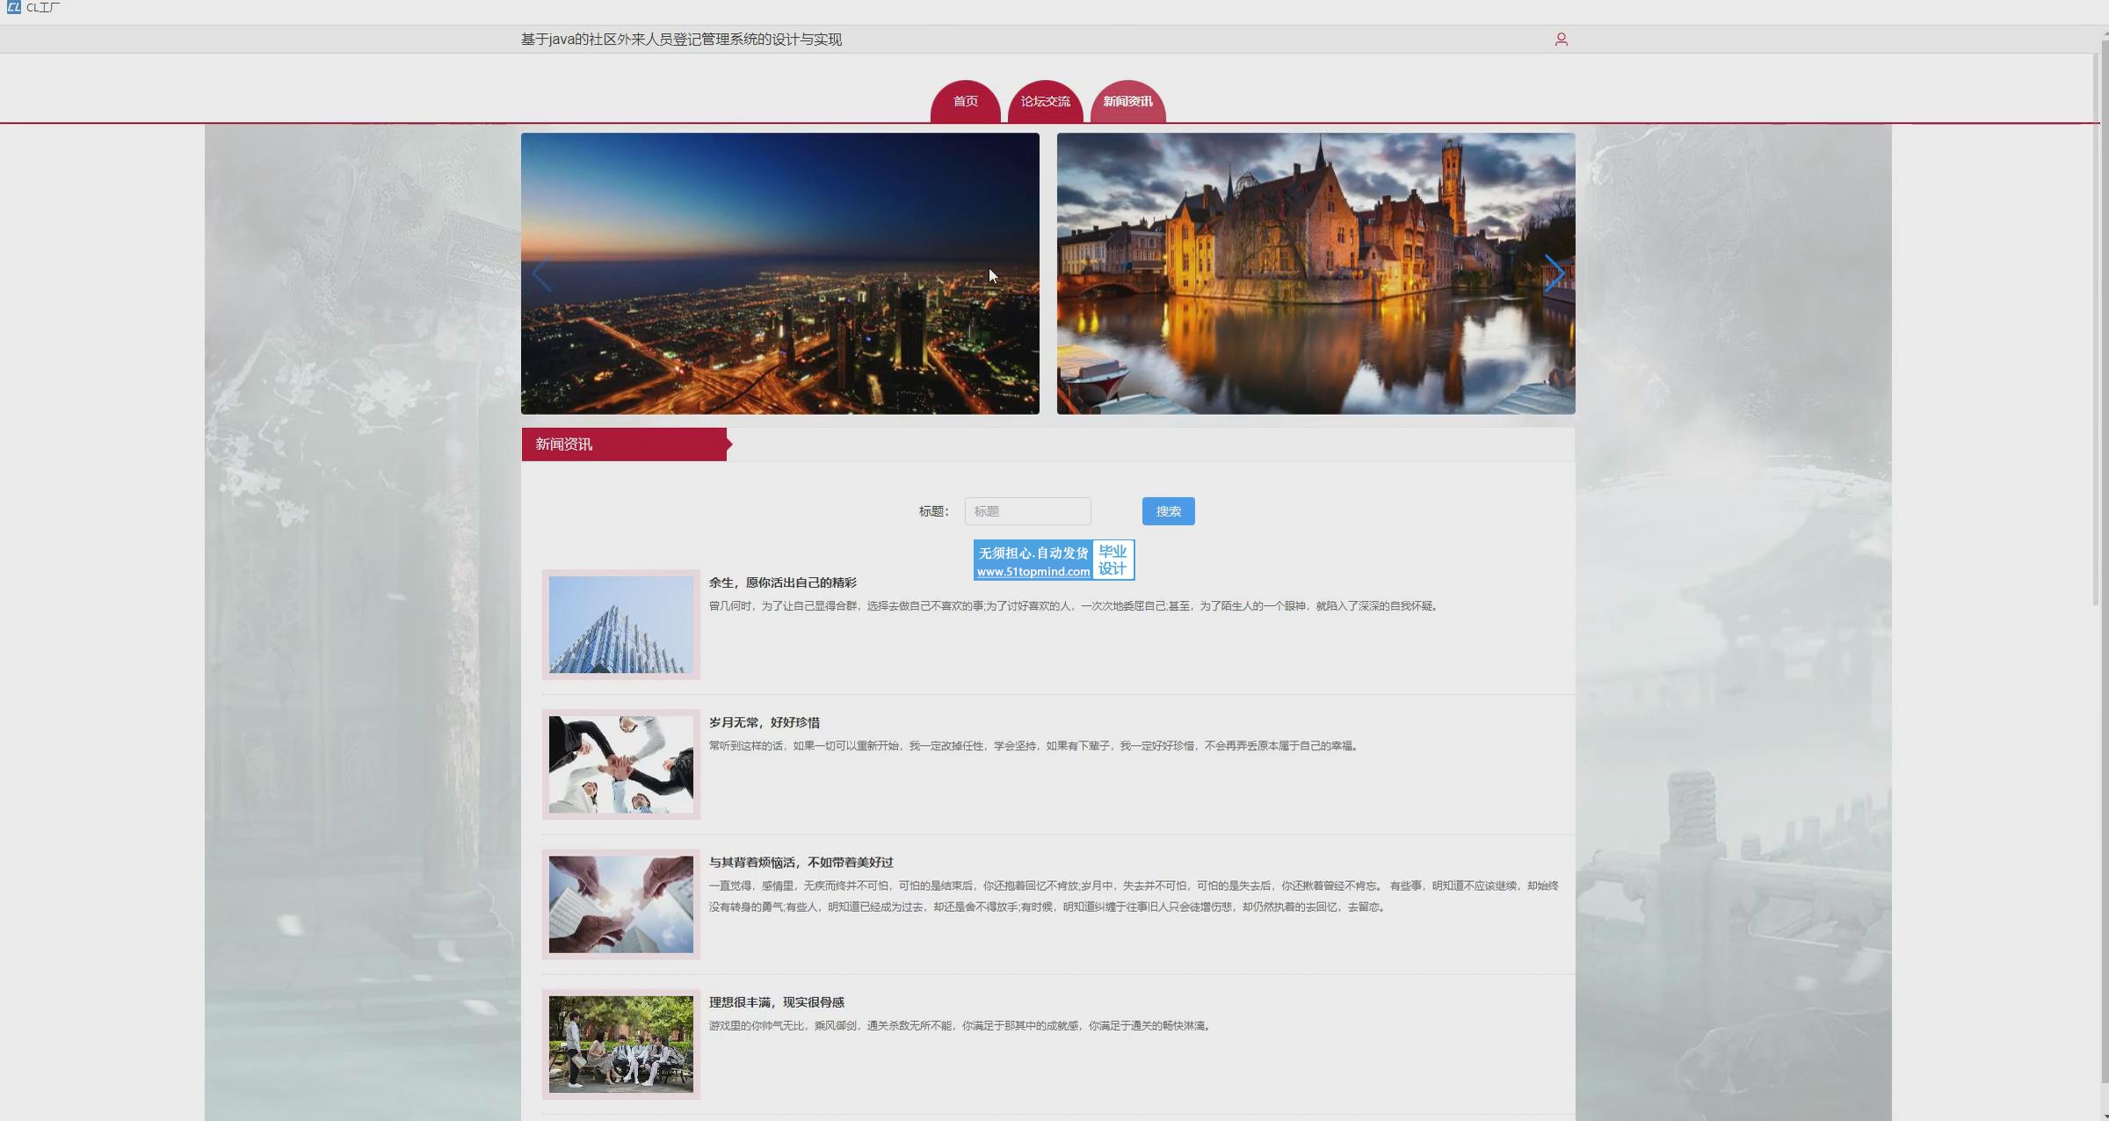This screenshot has height=1121, width=2109.
Task: Switch to the 论坛交流 tab
Action: (1045, 102)
